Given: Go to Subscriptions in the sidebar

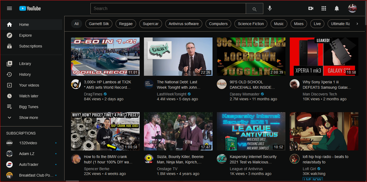Looking at the screenshot, I should click(x=31, y=46).
